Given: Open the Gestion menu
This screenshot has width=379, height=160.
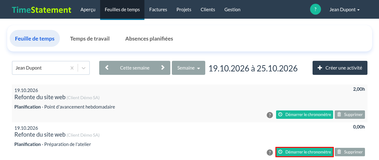Looking at the screenshot, I should pyautogui.click(x=232, y=9).
